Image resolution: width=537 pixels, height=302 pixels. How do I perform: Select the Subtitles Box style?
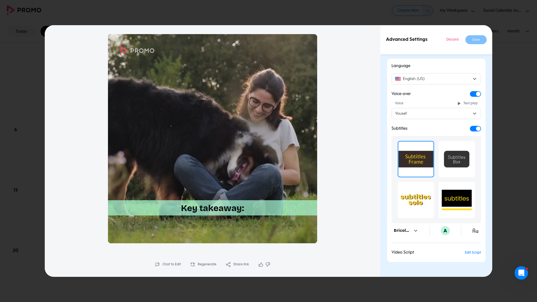click(x=456, y=159)
